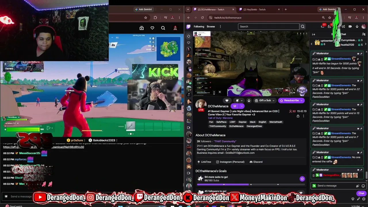This screenshot has width=368, height=207.
Task: Open Chrome's three-dot menu in Twitch window
Action: [x=363, y=18]
